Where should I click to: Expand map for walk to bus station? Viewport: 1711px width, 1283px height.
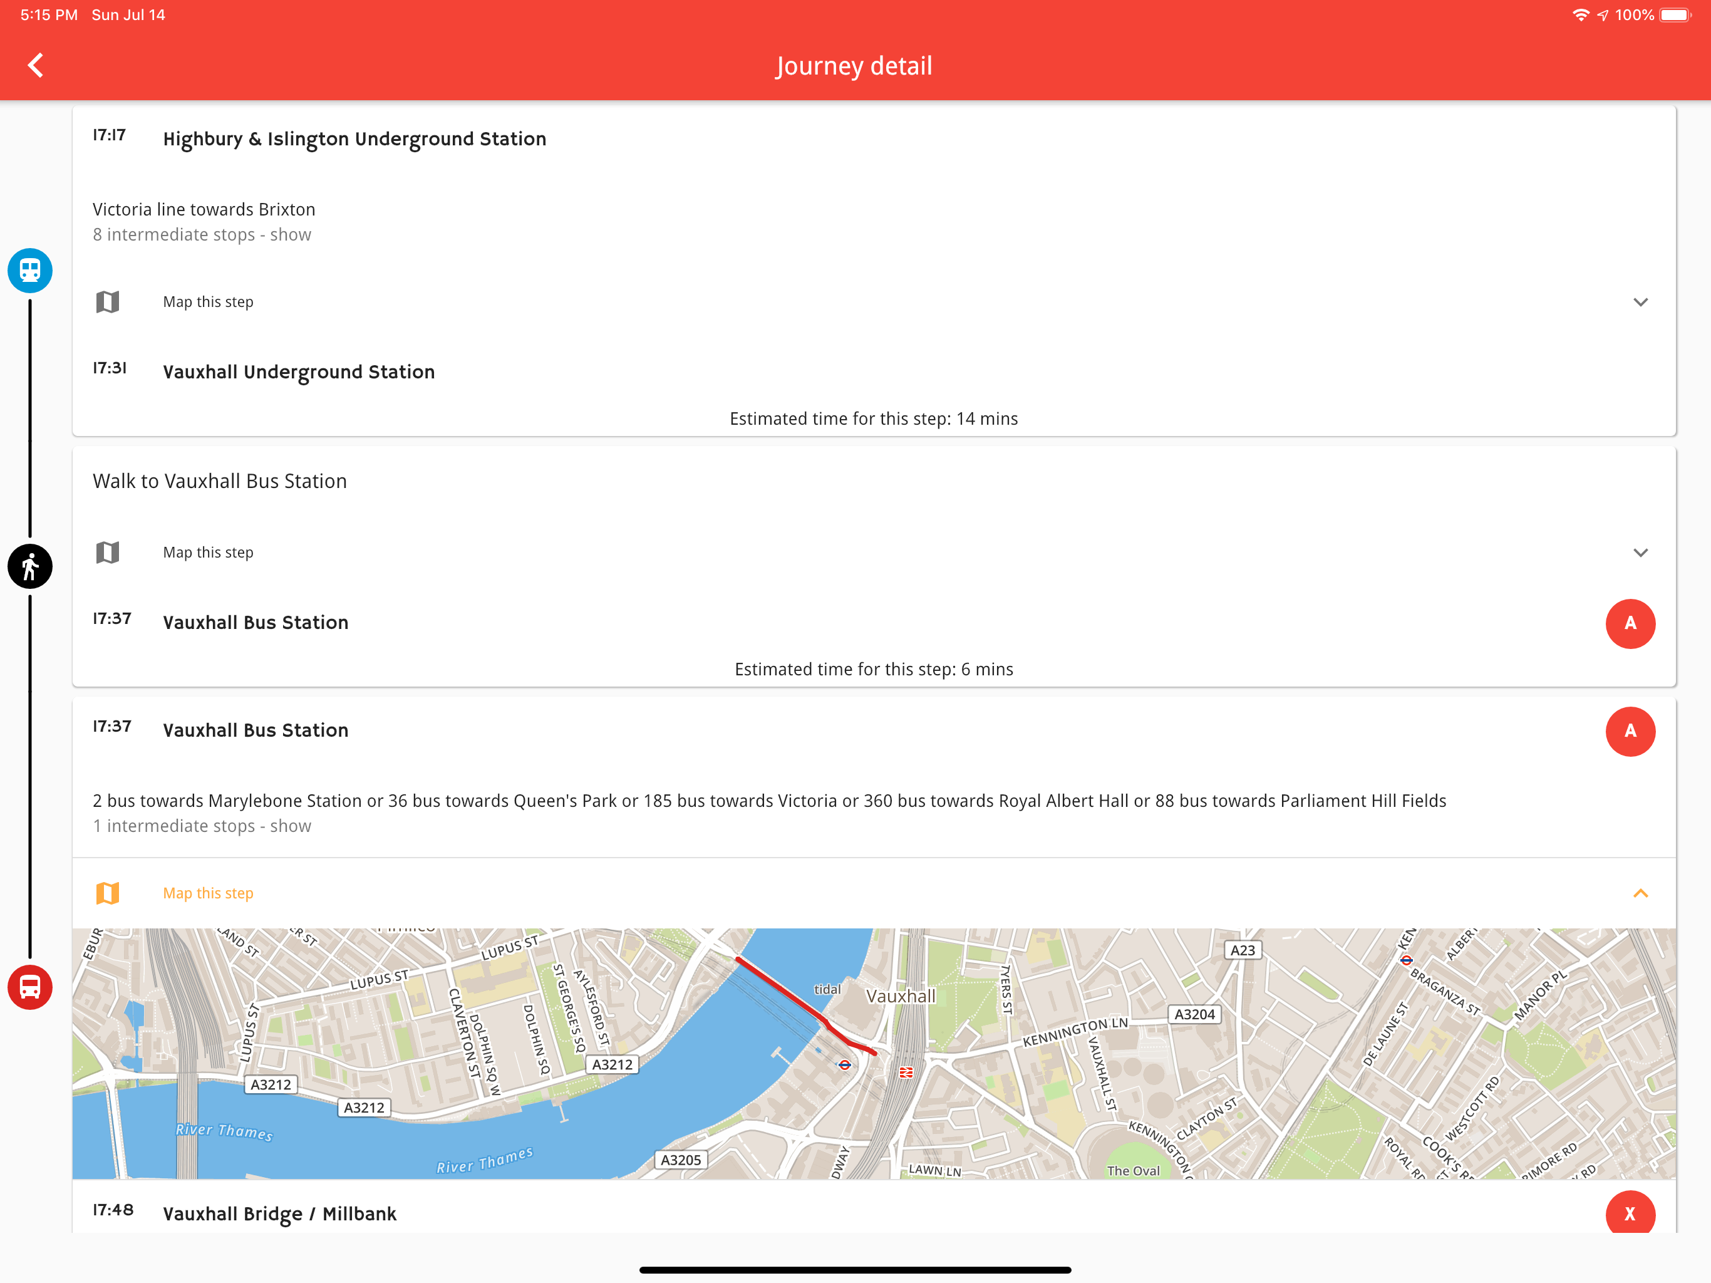pos(1640,553)
